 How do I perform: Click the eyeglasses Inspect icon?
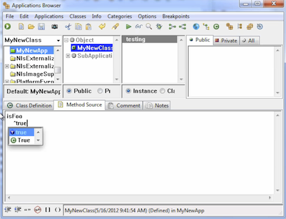point(138,26)
